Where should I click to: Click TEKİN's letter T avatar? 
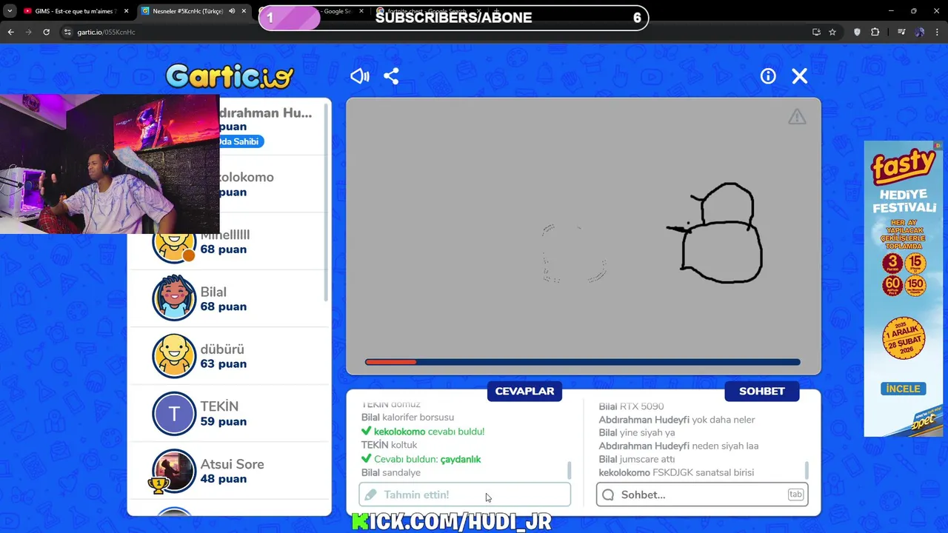pos(174,414)
